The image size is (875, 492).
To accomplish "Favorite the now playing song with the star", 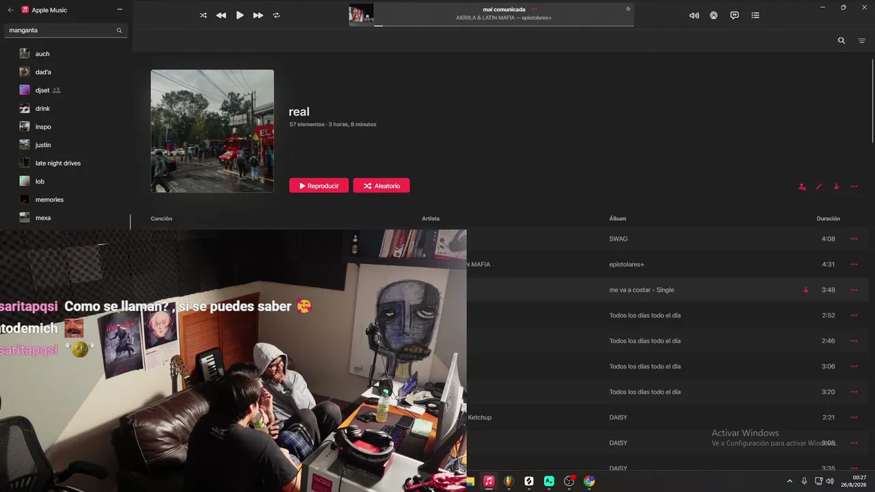I will (x=628, y=9).
